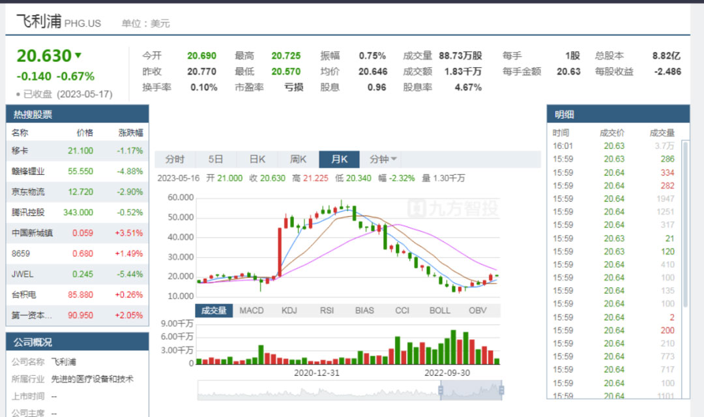704x417 pixels.
Task: Select the 5日 chart tab
Action: coord(216,159)
